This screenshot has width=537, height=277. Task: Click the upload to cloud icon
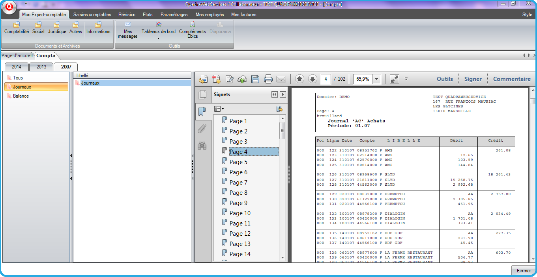click(x=242, y=79)
